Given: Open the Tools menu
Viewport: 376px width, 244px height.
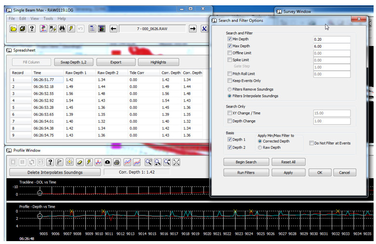Looking at the screenshot, I should 48,18.
